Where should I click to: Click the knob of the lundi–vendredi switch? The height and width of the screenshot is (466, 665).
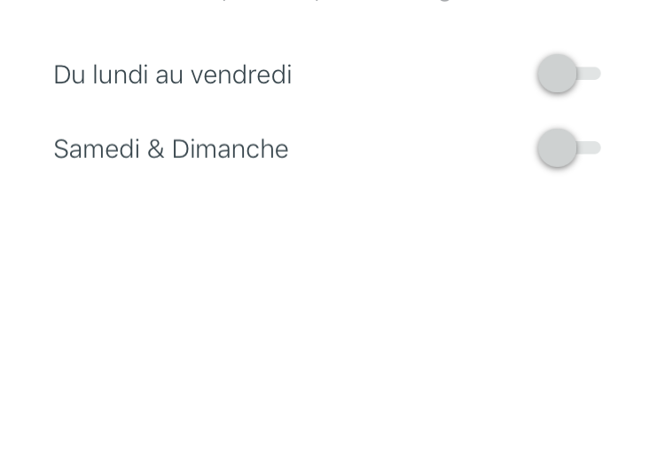[558, 74]
